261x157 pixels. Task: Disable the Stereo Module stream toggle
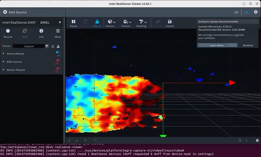click(58, 52)
